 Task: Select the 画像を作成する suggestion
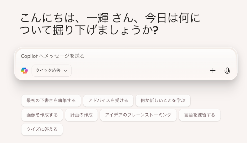pos(42,115)
